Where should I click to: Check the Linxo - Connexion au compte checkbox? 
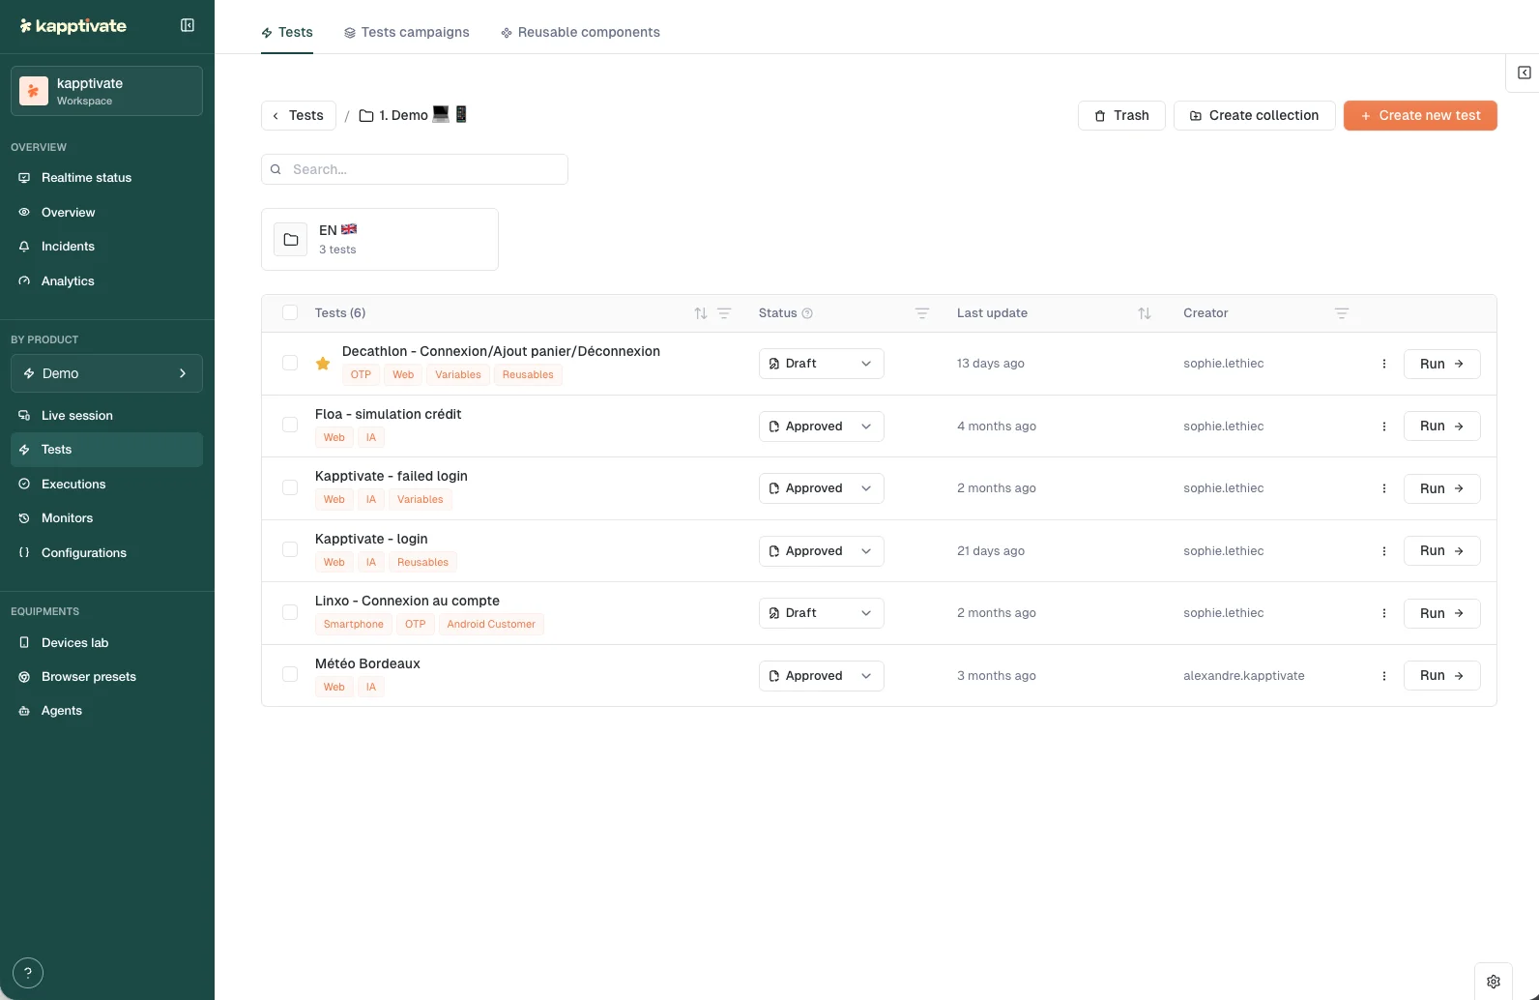pos(290,612)
